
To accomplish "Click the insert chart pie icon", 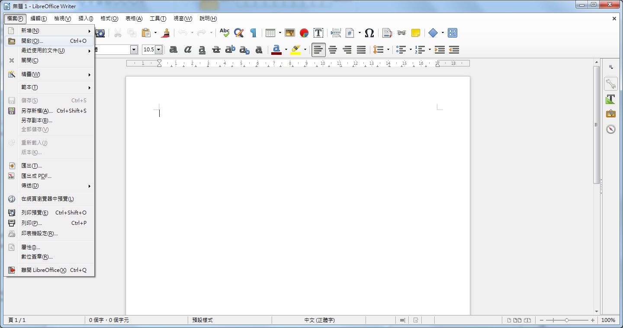I will [x=304, y=33].
